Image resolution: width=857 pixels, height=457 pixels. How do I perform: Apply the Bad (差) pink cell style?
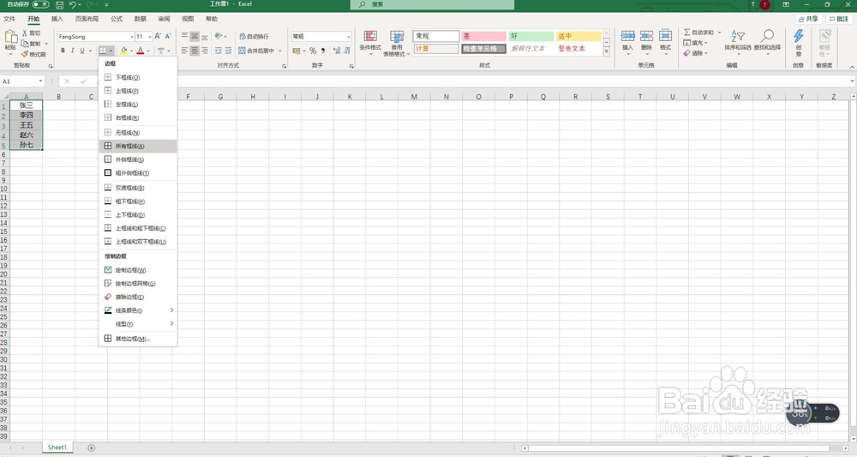pyautogui.click(x=483, y=36)
